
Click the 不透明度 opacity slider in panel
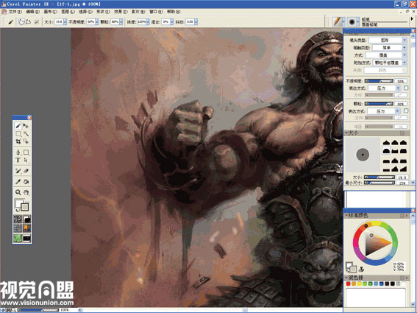(379, 81)
